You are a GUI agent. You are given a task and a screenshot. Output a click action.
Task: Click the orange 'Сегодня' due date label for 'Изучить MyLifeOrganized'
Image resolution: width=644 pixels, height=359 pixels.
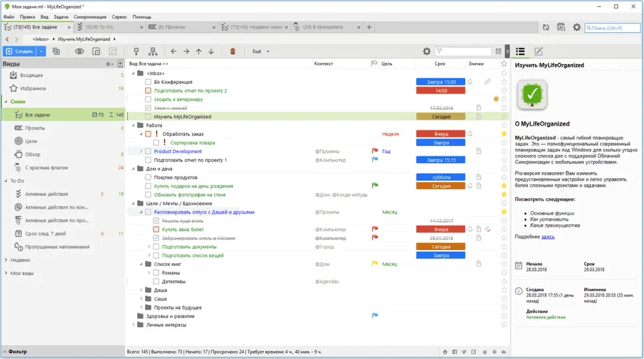(x=440, y=116)
